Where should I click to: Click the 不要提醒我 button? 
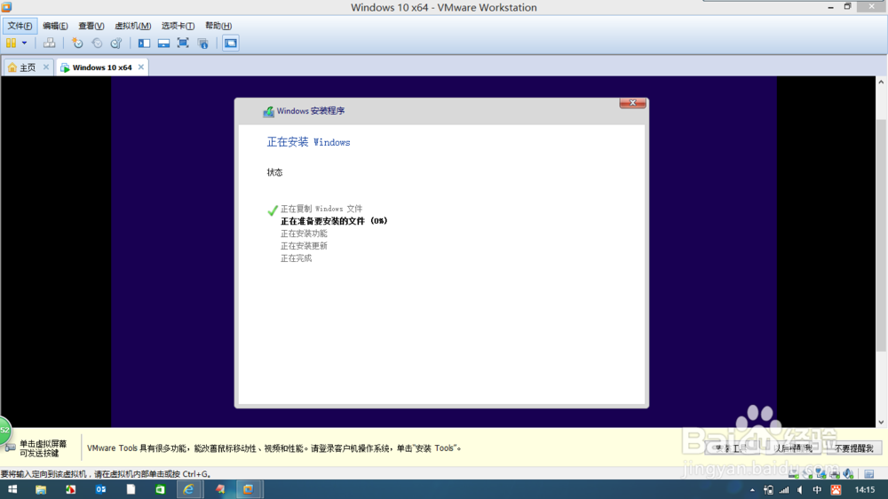coord(853,448)
